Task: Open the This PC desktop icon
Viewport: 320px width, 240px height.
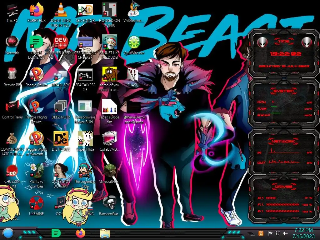Action: tap(12, 13)
